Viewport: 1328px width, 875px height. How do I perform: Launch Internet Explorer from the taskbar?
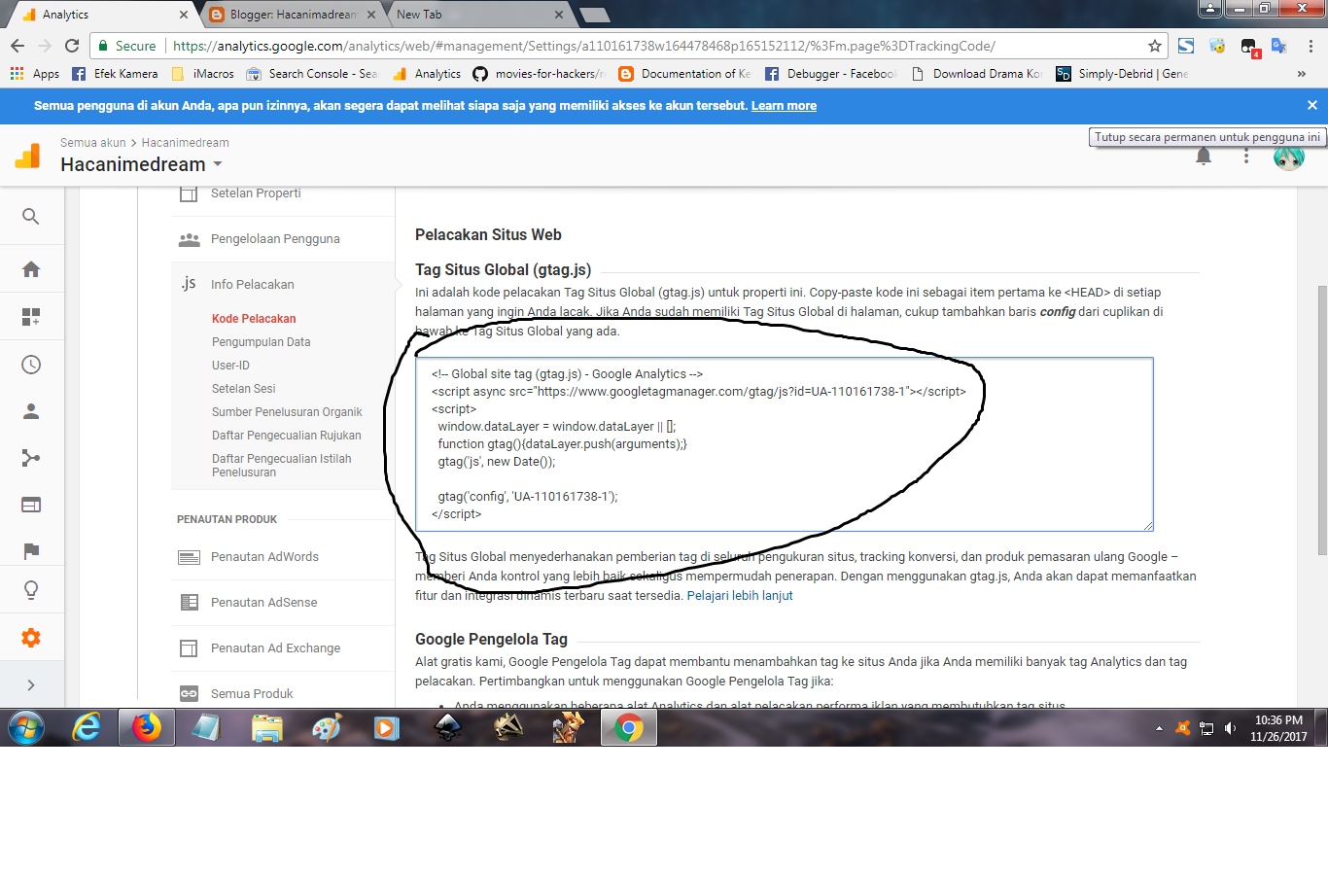pyautogui.click(x=87, y=727)
